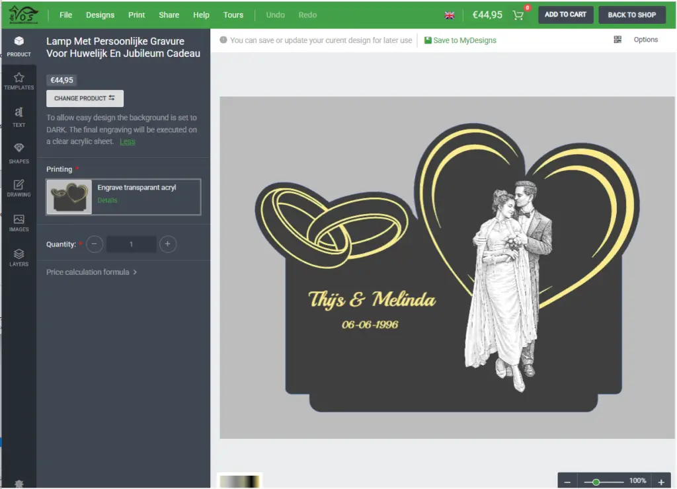Image resolution: width=677 pixels, height=489 pixels.
Task: Click the 100% zoom level label
Action: pos(637,481)
